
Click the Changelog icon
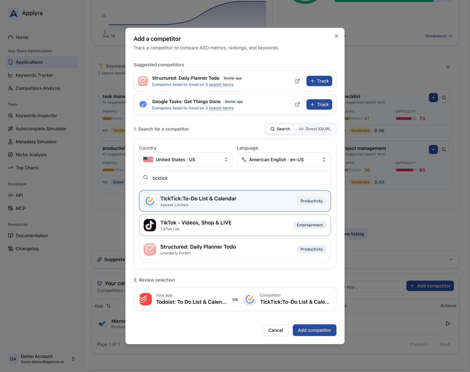pyautogui.click(x=10, y=248)
